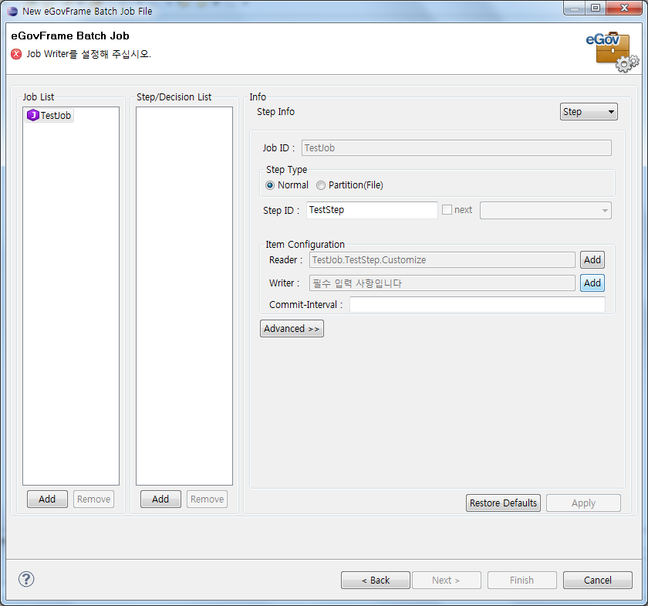Select the Normal step type radio button
This screenshot has width=648, height=606.
pos(270,185)
